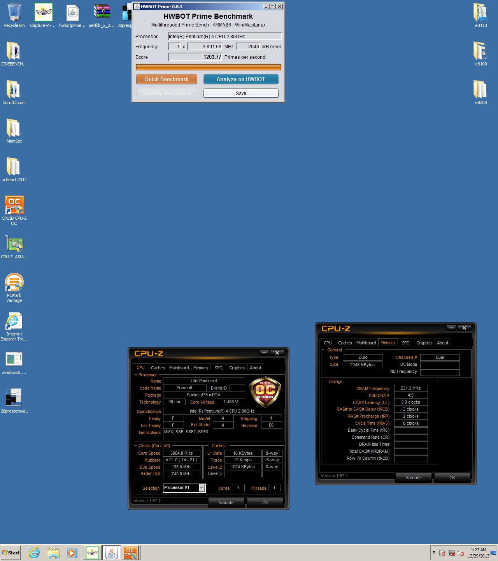Click the Processor name field in HWBOT
This screenshot has height=561, width=498.
point(224,36)
